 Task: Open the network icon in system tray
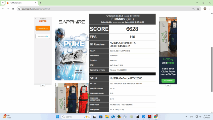[197, 117]
